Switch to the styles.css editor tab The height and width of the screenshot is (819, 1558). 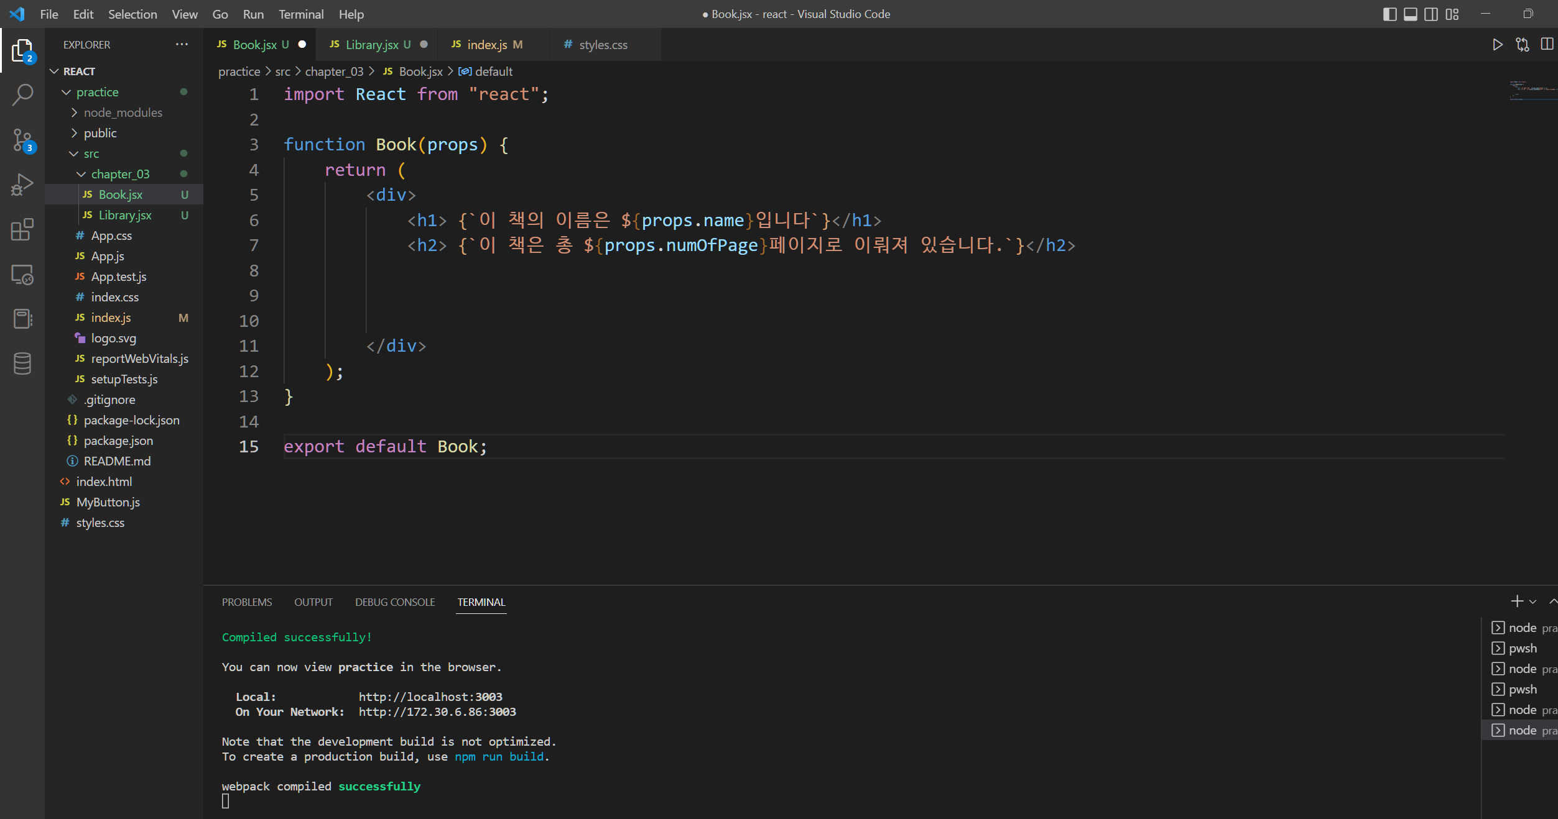click(603, 45)
